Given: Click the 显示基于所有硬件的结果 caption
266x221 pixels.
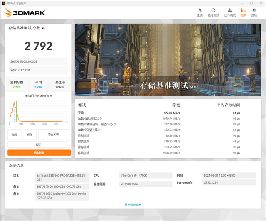Looking at the screenshot, I should coord(38,96).
